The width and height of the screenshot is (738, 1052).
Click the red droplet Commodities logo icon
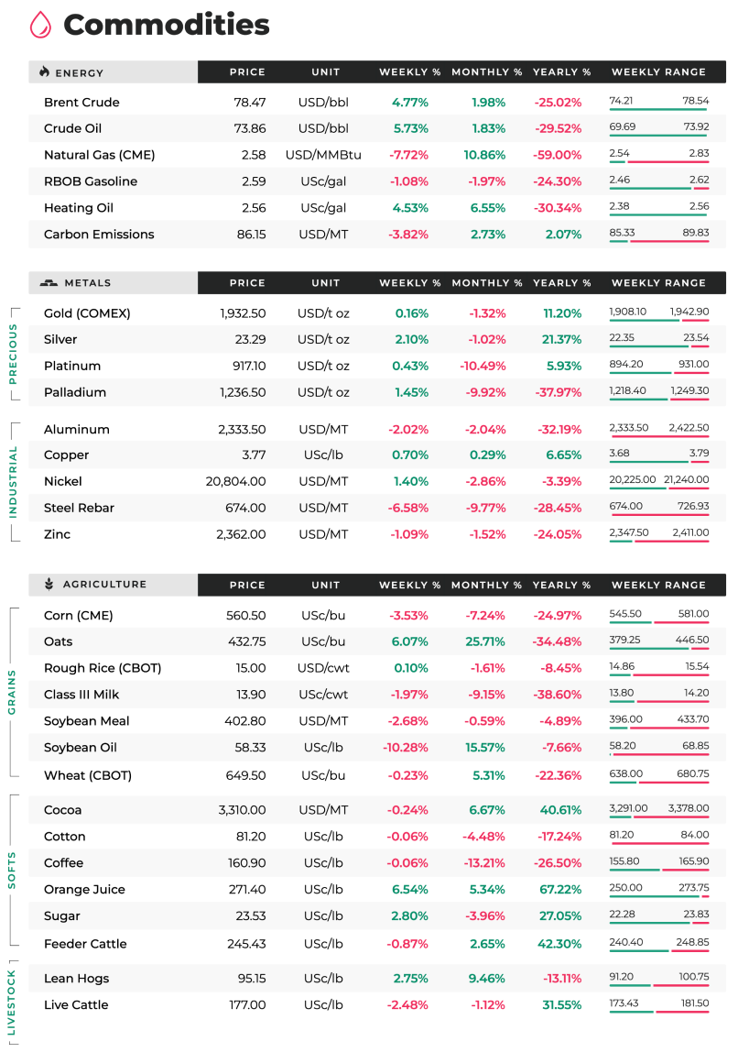pyautogui.click(x=40, y=24)
